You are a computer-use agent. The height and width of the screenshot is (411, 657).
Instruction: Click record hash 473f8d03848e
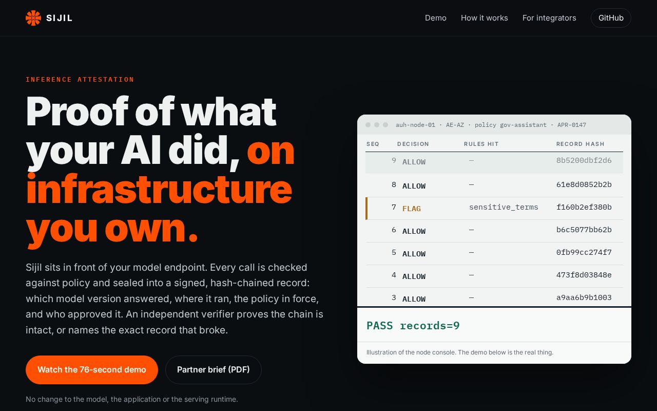coord(584,275)
